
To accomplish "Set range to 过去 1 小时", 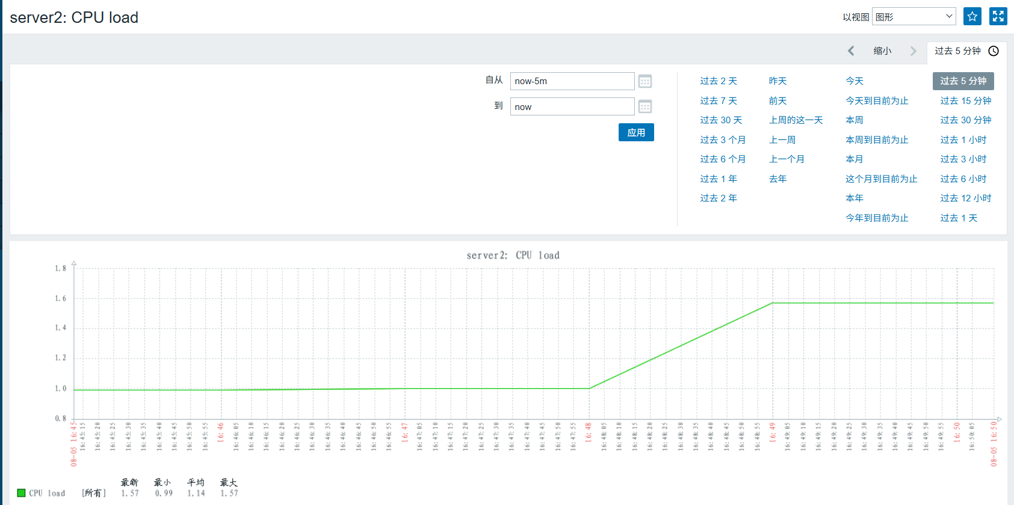I will tap(963, 140).
